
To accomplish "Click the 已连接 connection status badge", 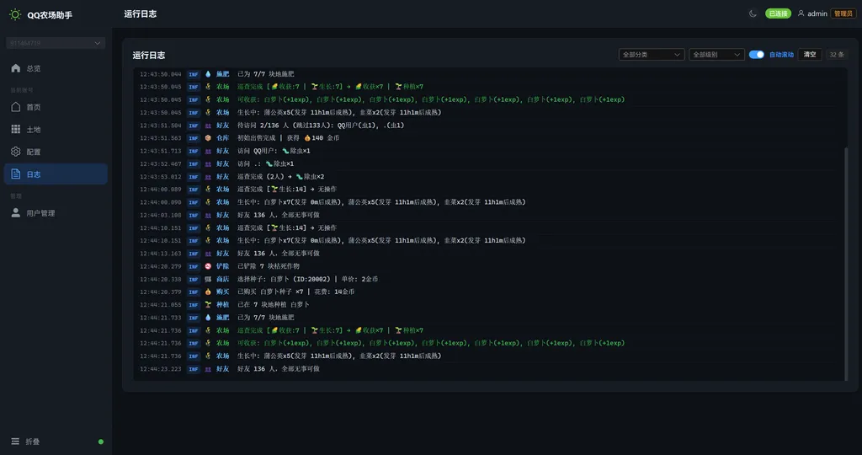I will coord(778,13).
